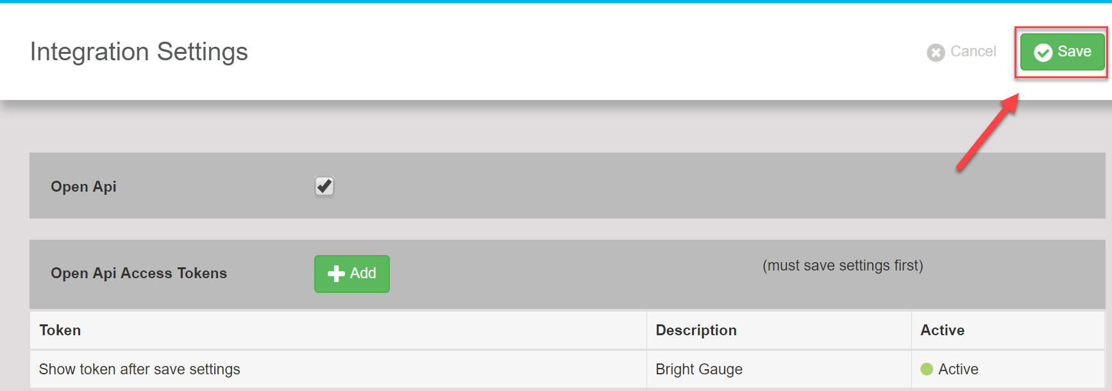Click the Description column header
The image size is (1112, 391).
coord(696,330)
